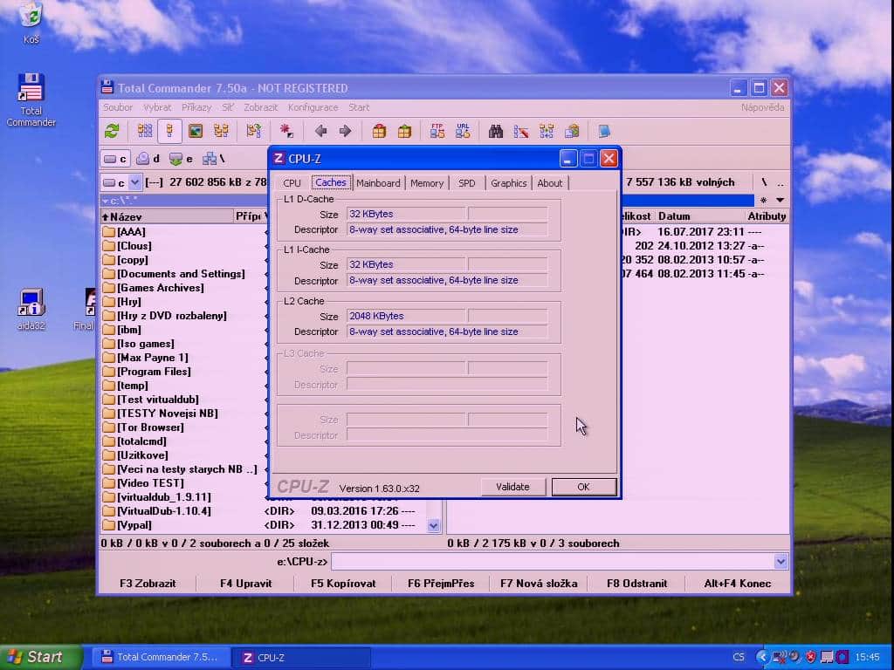The image size is (894, 670).
Task: Open the Soubor menu
Action: 118,107
